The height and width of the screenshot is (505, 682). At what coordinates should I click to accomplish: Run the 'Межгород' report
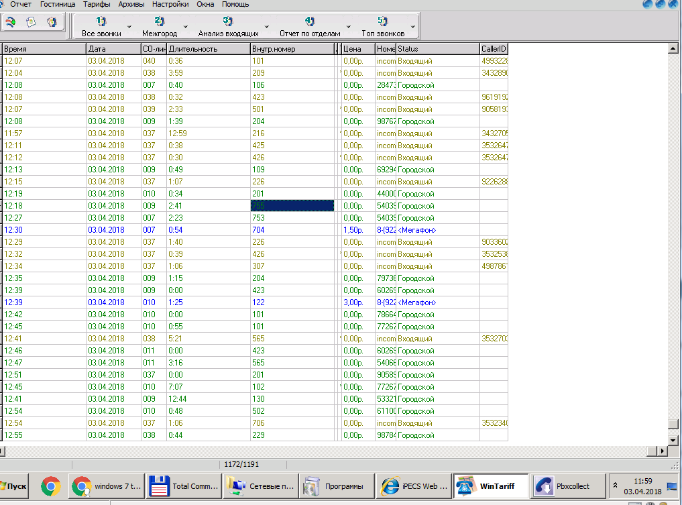[159, 27]
